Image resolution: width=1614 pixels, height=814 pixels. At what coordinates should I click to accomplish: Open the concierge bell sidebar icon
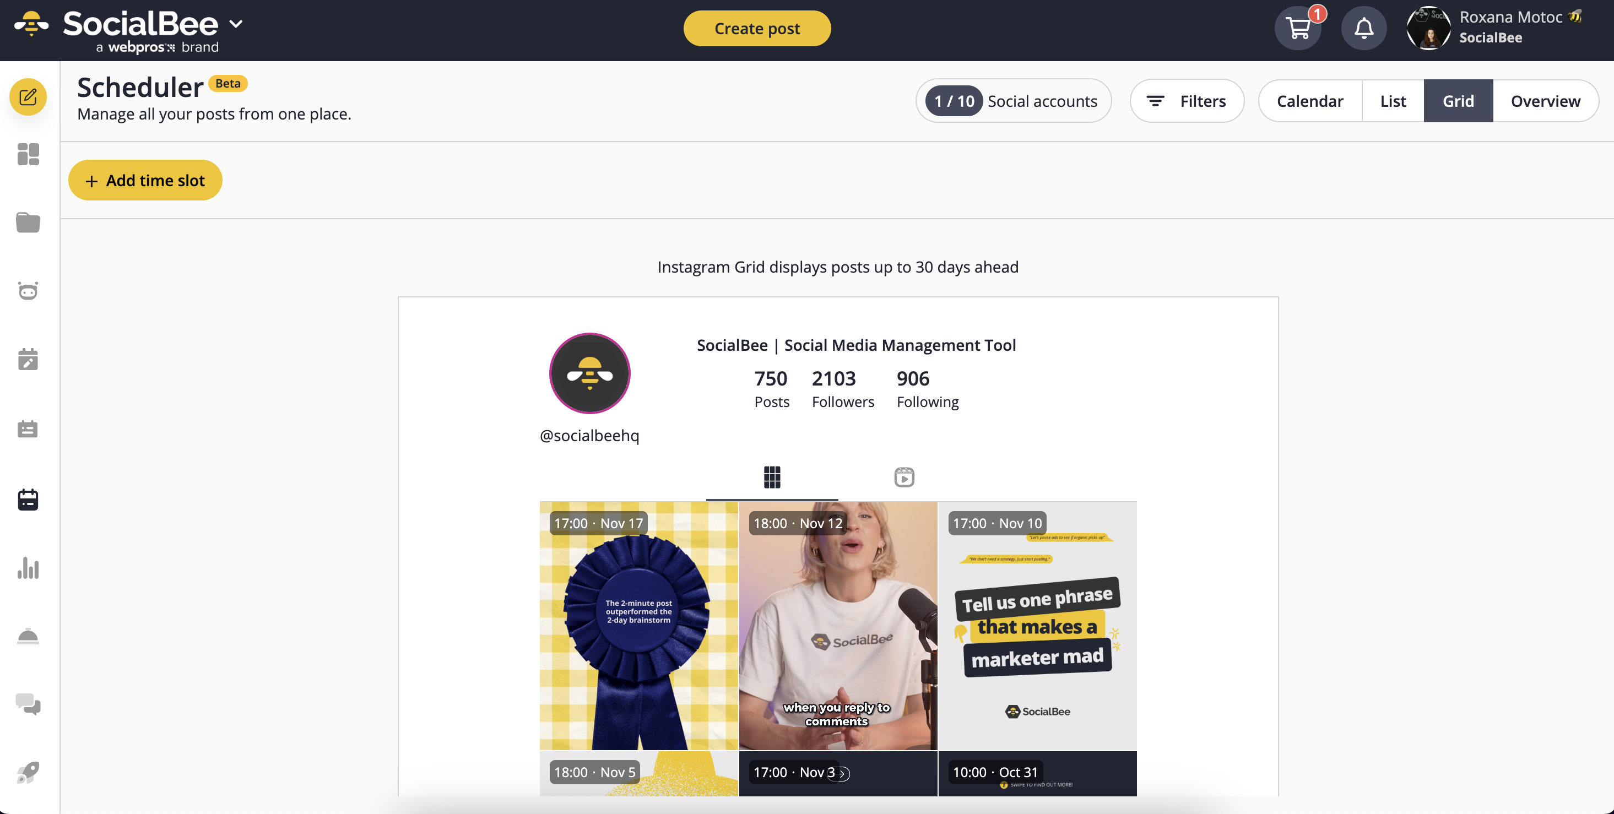pos(28,637)
